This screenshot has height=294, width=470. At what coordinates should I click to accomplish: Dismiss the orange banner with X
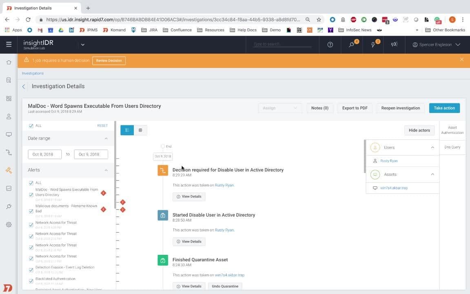461,59
